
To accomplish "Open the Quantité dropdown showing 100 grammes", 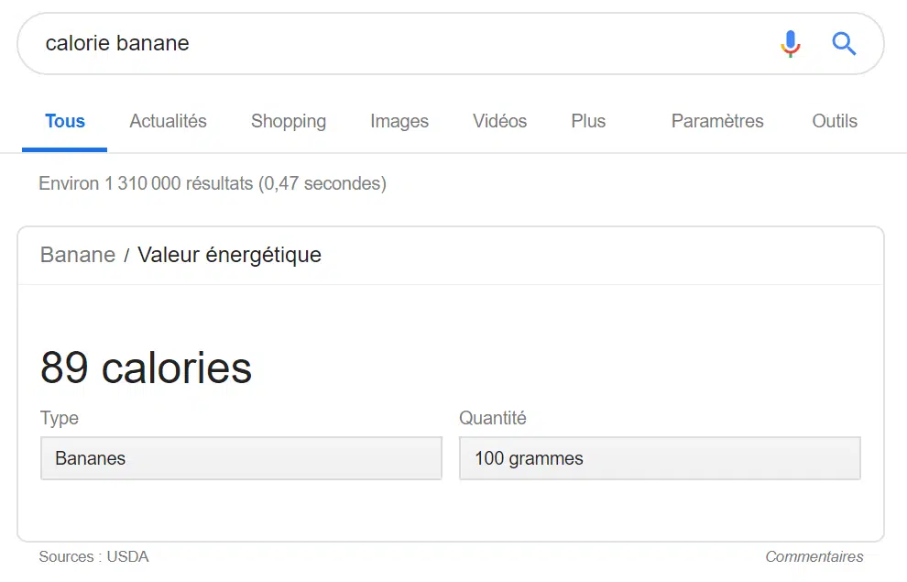I will (660, 458).
